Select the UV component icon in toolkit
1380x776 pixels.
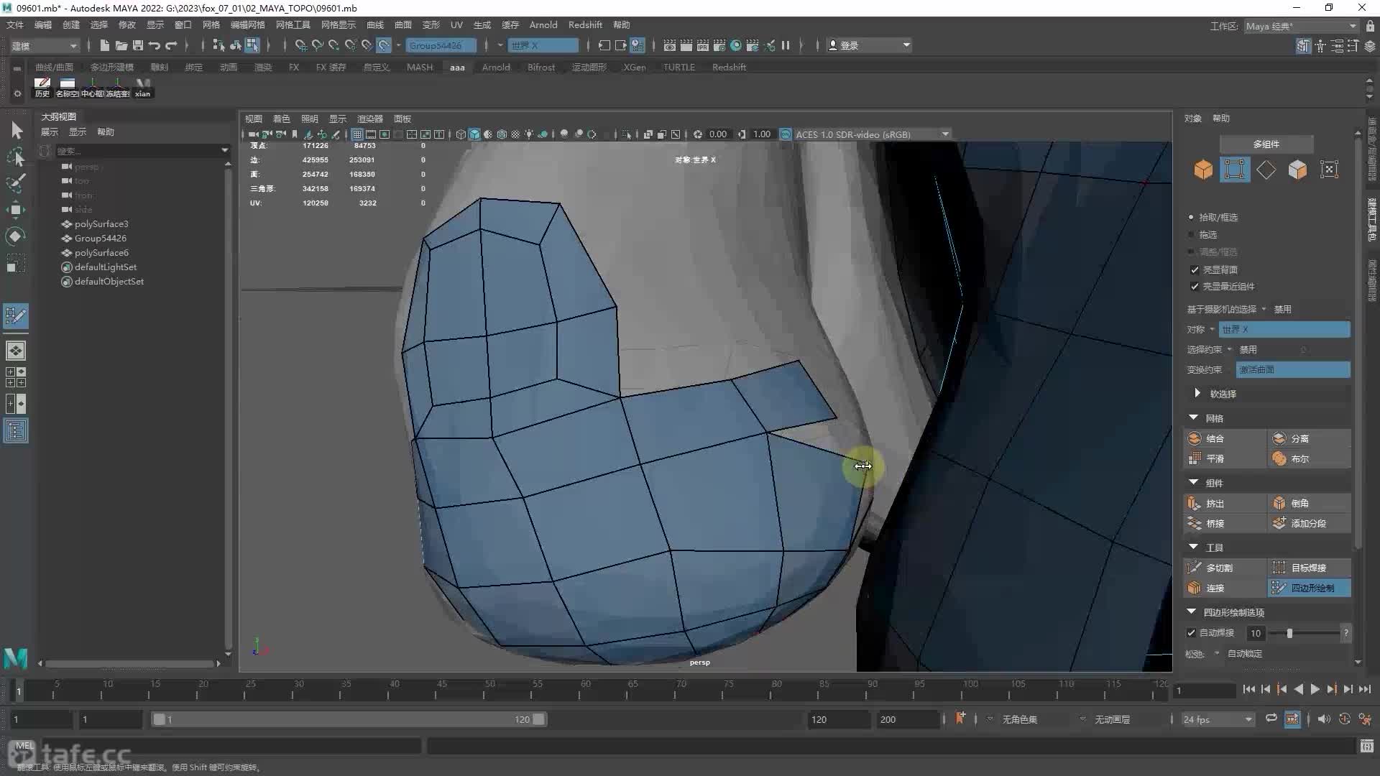click(1329, 170)
